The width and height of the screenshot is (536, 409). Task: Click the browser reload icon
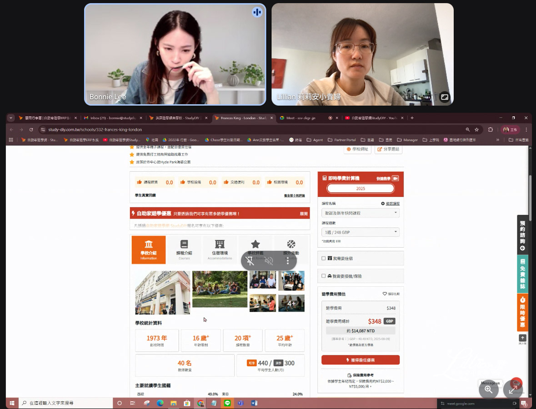click(x=31, y=130)
